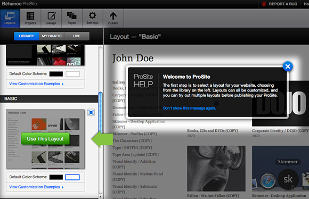Open 'Visual Identity / Addelina (COPY)' link
This screenshot has height=199, width=309.
[134, 164]
